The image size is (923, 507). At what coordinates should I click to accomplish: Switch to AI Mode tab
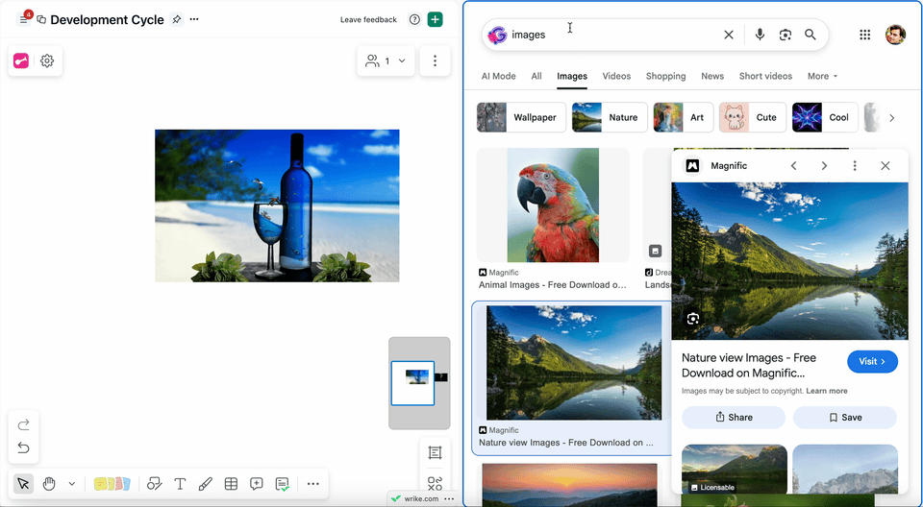499,76
